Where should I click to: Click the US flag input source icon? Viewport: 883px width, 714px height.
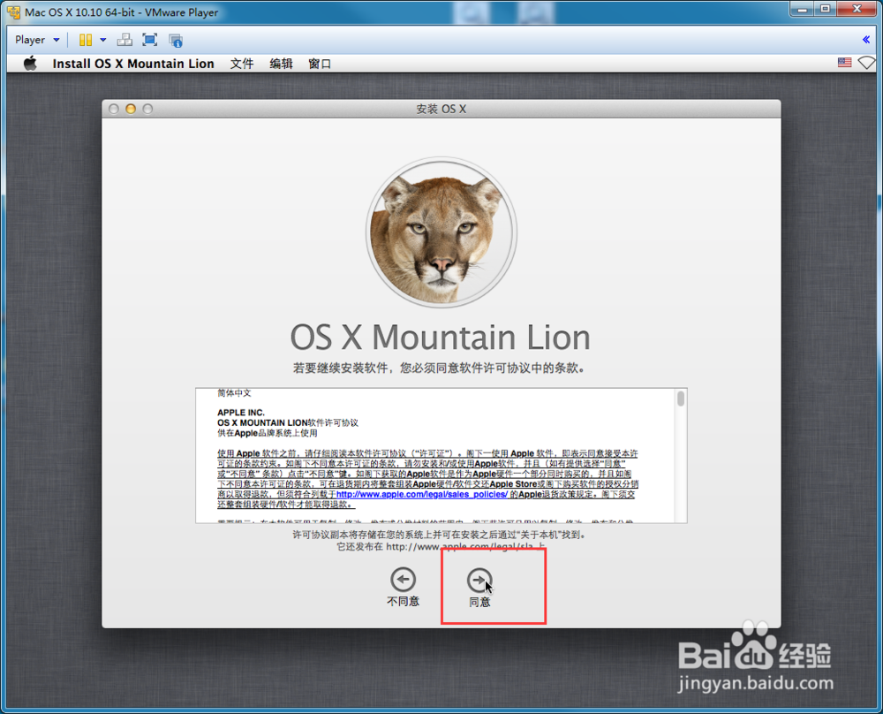point(845,63)
